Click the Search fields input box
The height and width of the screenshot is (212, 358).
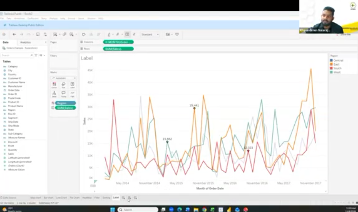[17, 55]
